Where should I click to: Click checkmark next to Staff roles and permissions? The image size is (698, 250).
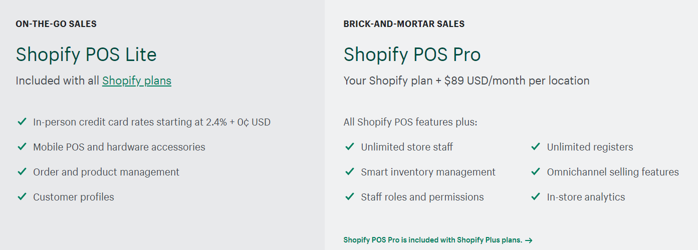(350, 196)
